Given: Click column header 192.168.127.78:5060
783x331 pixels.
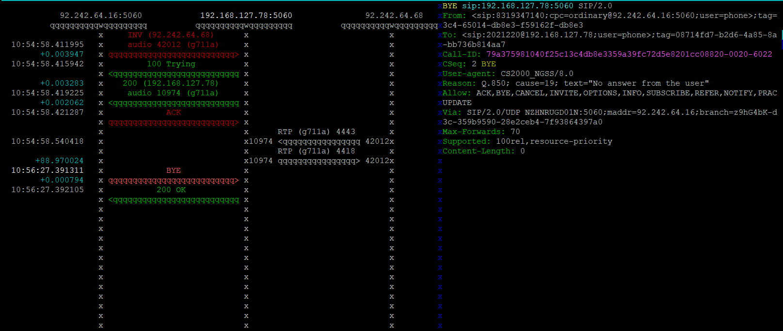Looking at the screenshot, I should (x=246, y=15).
